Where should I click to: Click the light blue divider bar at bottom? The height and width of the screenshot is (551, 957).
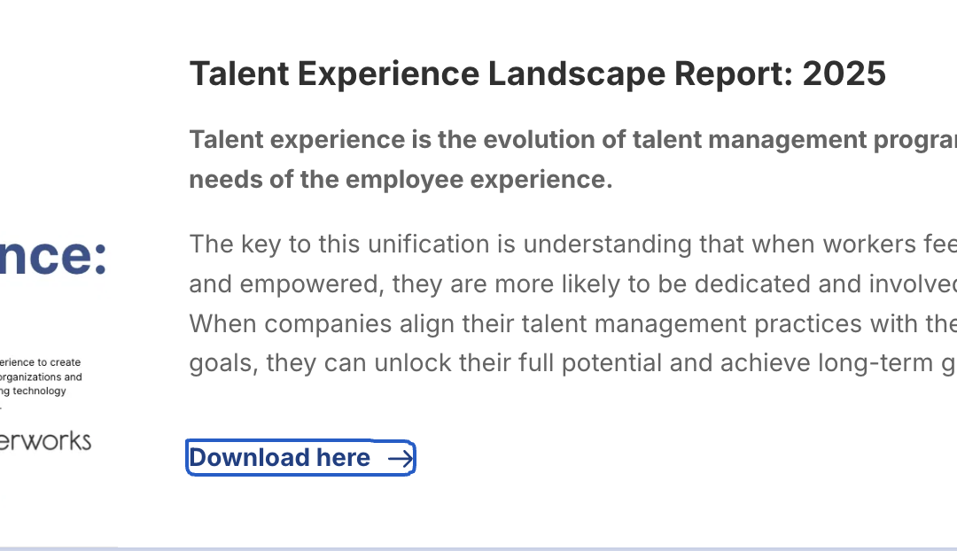(478, 548)
